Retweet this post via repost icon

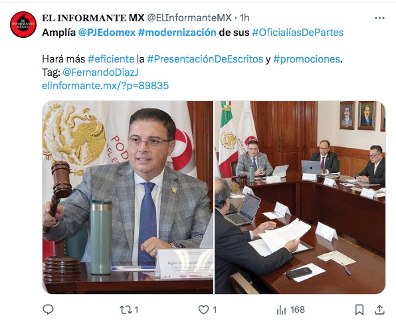(x=126, y=309)
